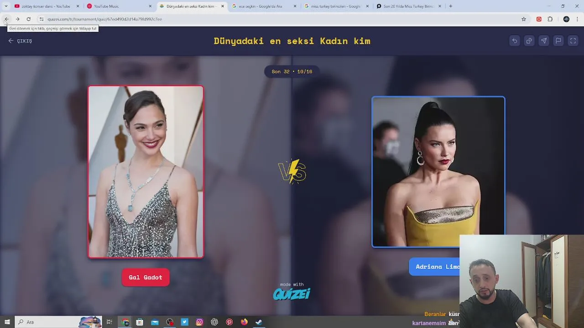Image resolution: width=584 pixels, height=328 pixels.
Task: Close the Son 20 Yılda Miss Turkey tab
Action: (x=440, y=6)
